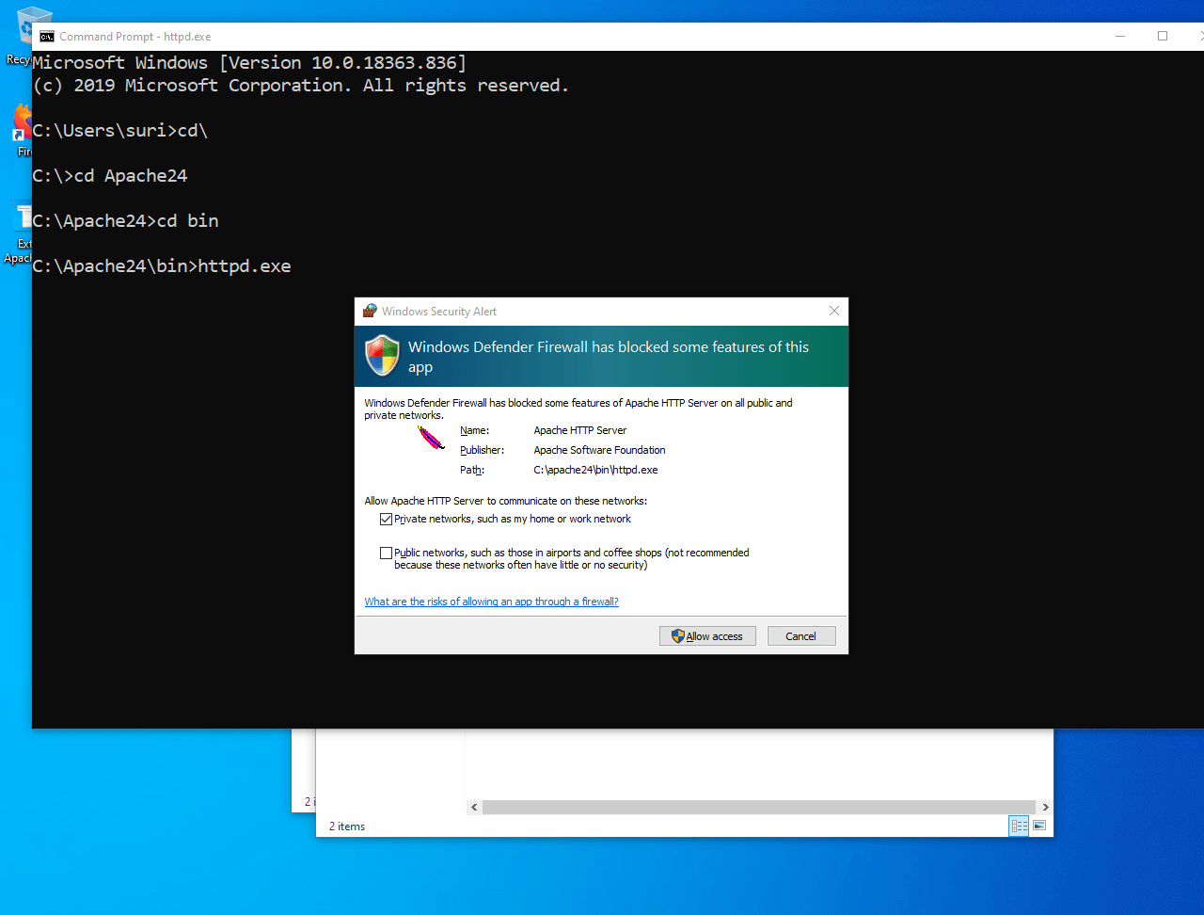
Task: Click the firewall icon on the alert title bar
Action: coord(372,311)
